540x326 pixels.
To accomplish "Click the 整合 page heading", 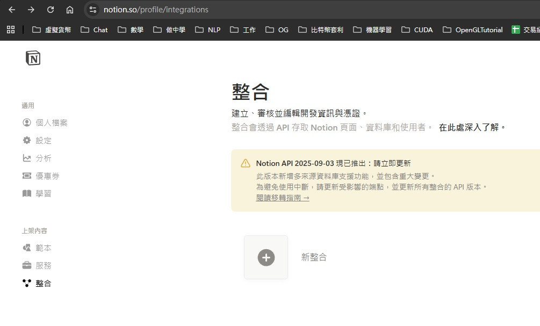I will [250, 92].
